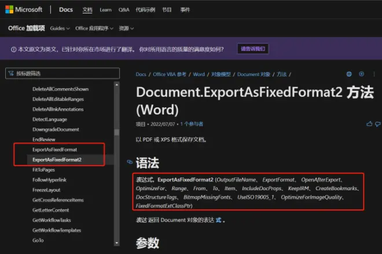382x254 pixels.
Task: Click the plus add-to-collection icon
Action: (361, 74)
